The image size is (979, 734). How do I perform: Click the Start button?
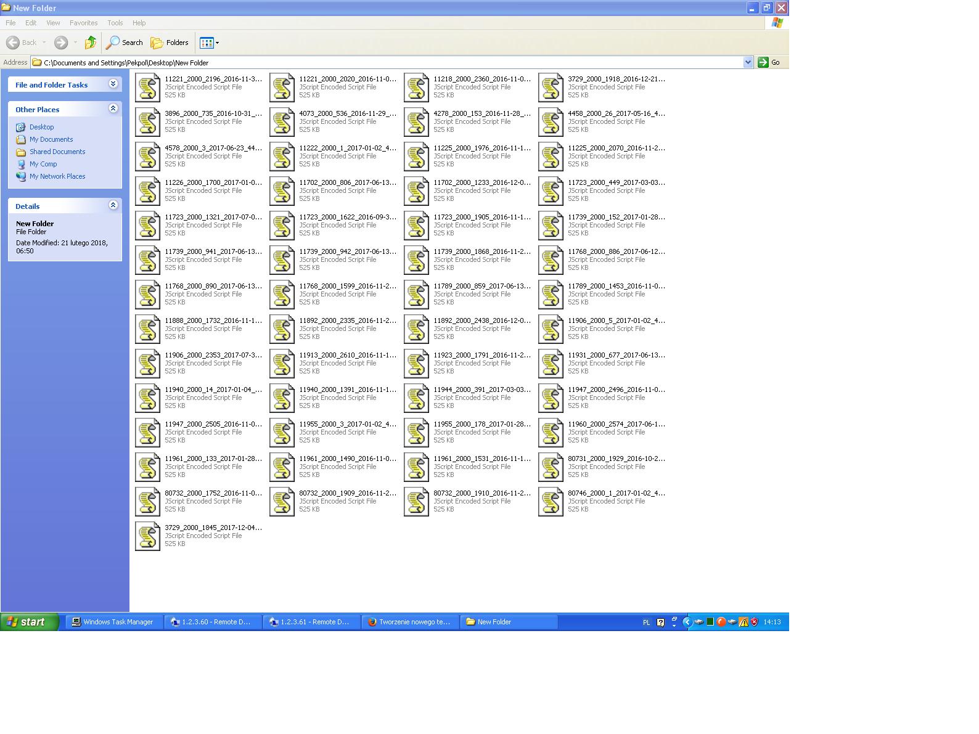pyautogui.click(x=30, y=622)
